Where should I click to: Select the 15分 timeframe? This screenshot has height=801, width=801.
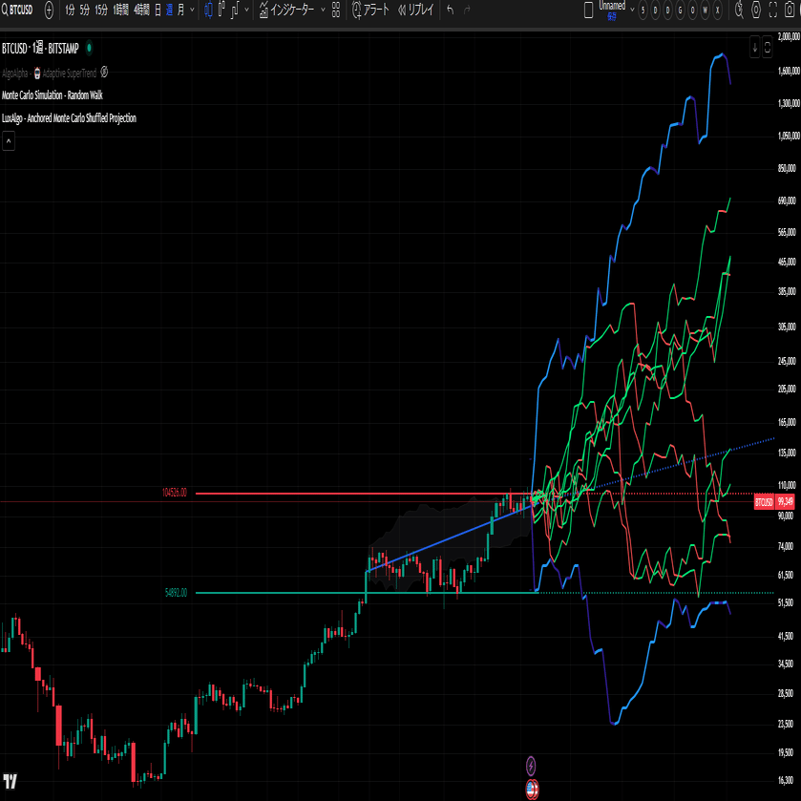(101, 10)
